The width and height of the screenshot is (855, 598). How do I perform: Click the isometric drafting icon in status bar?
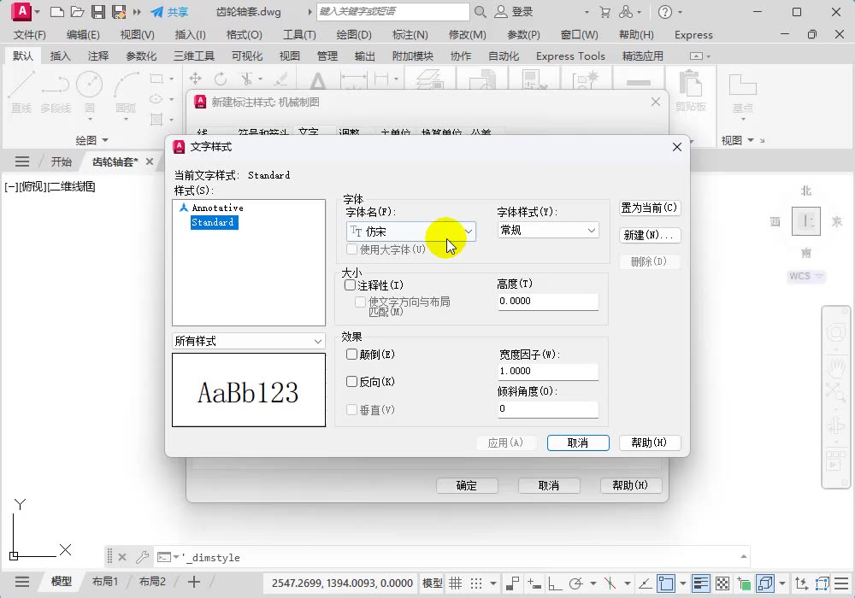(610, 583)
